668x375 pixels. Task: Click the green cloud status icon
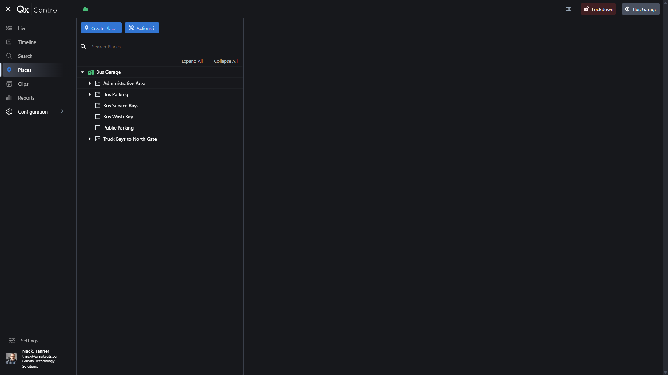[86, 9]
